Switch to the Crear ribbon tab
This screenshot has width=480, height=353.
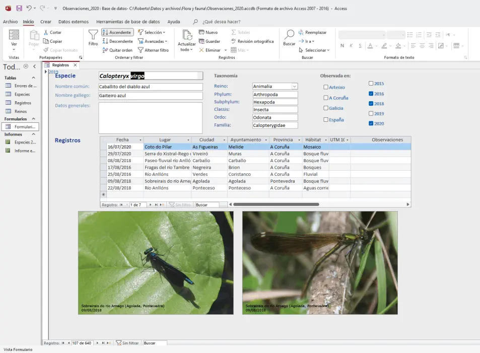click(x=46, y=22)
